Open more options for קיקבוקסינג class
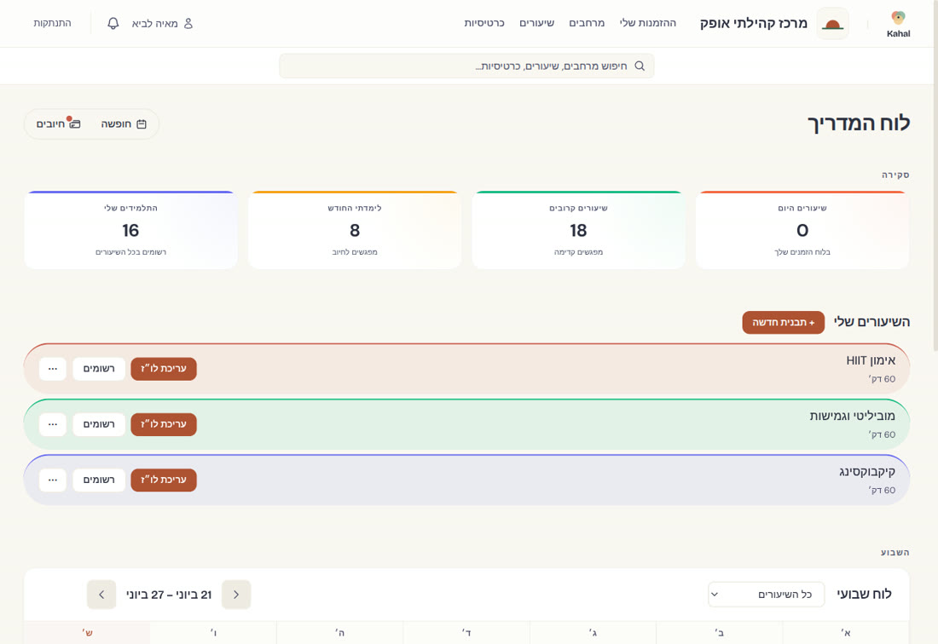The image size is (938, 644). point(53,480)
